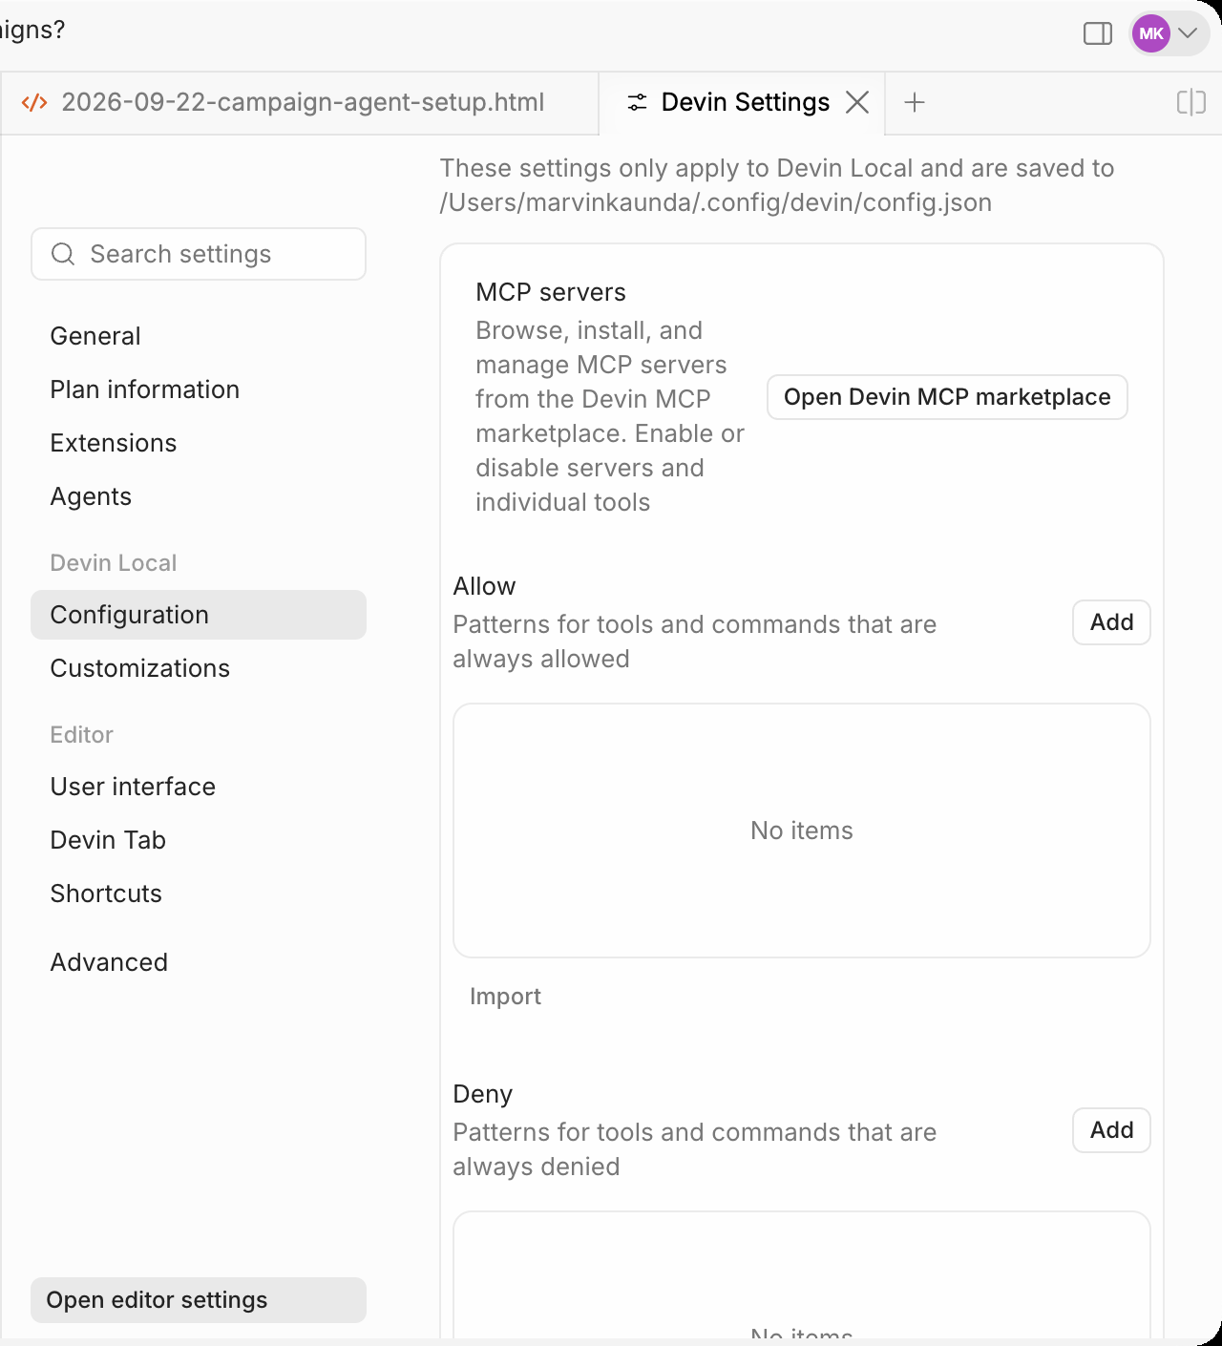Toggle the side panel layout icon
The height and width of the screenshot is (1346, 1222).
1098,33
